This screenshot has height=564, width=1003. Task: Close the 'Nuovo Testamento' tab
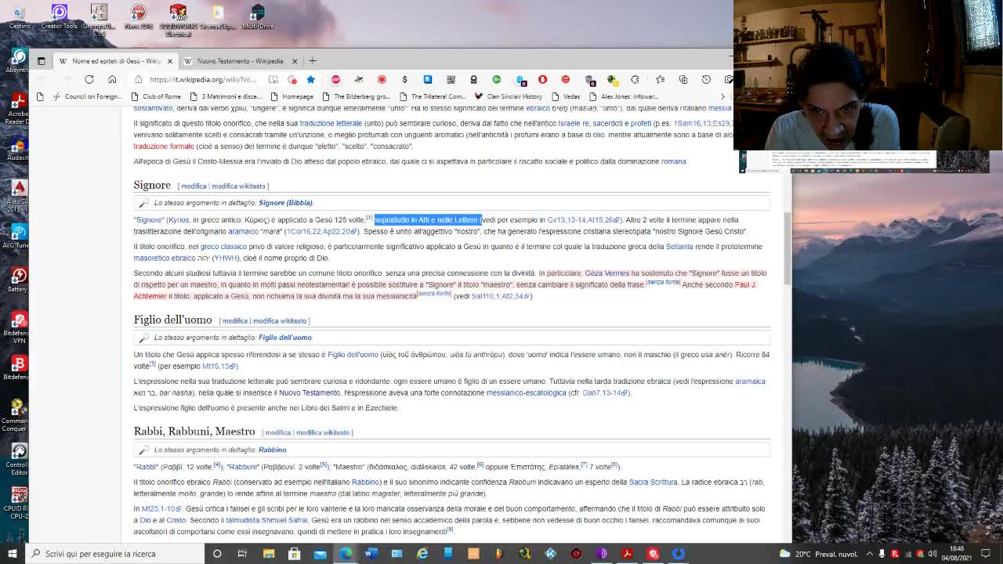[x=295, y=61]
